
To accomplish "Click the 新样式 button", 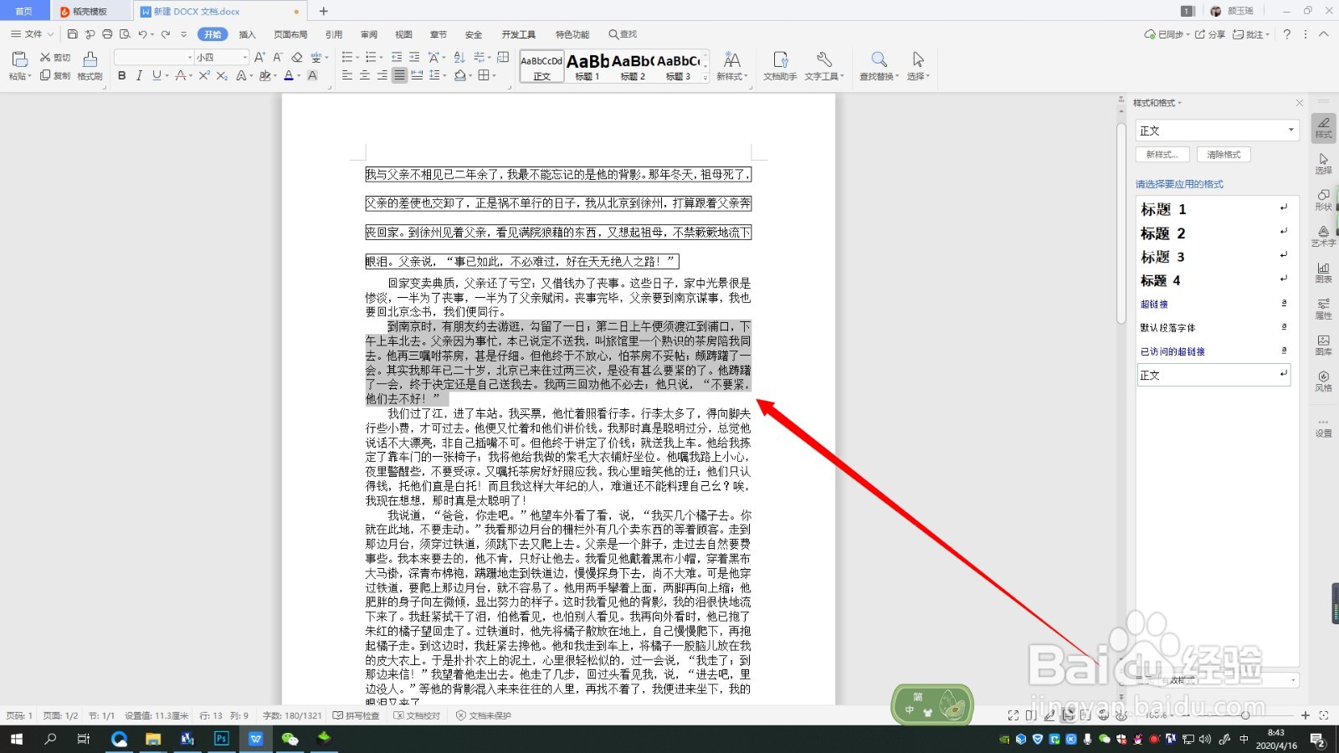I will pyautogui.click(x=1162, y=154).
